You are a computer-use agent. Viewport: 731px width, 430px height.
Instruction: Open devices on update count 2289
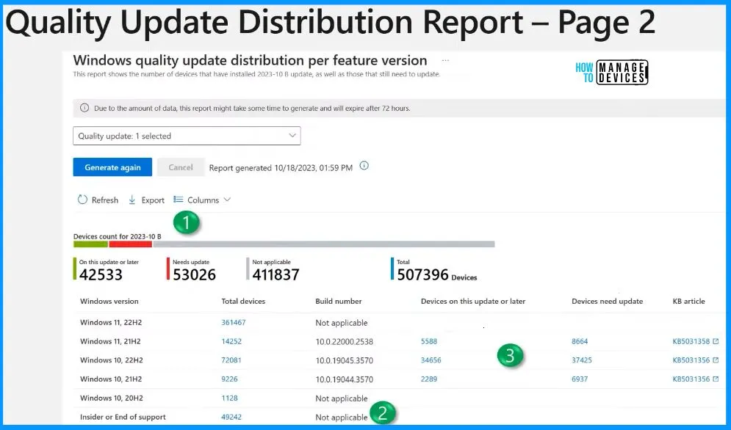(x=429, y=379)
